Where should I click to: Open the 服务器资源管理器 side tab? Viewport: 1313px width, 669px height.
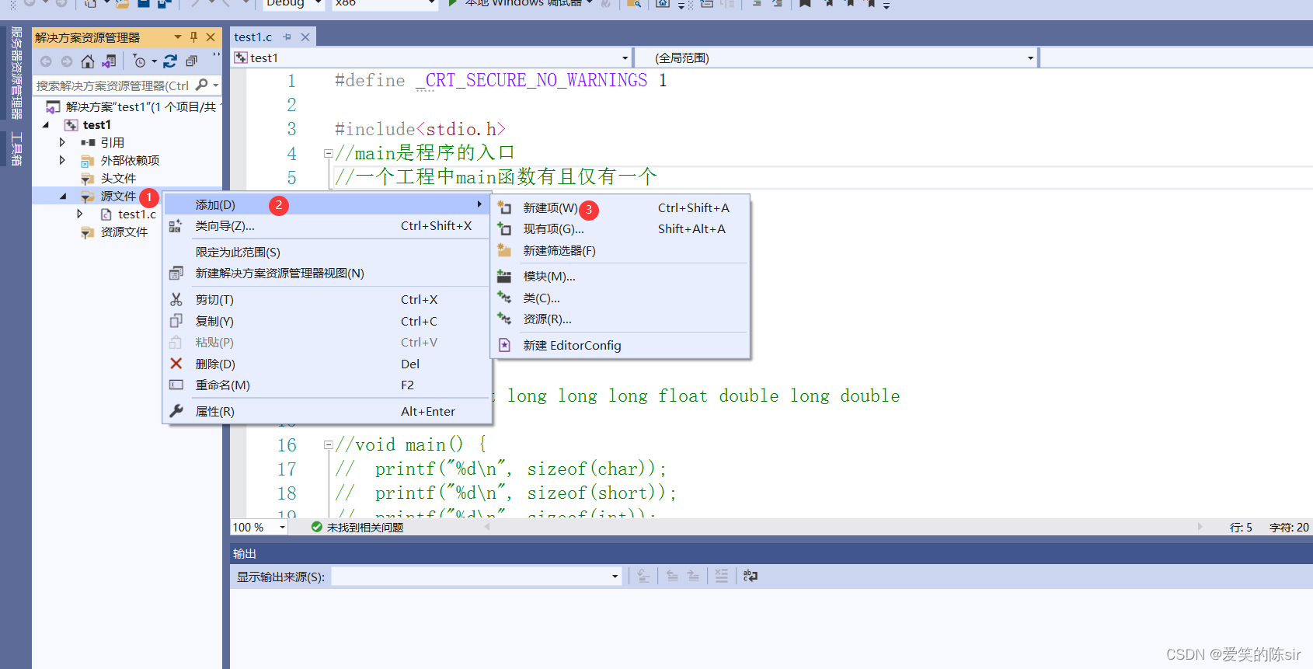(x=16, y=72)
